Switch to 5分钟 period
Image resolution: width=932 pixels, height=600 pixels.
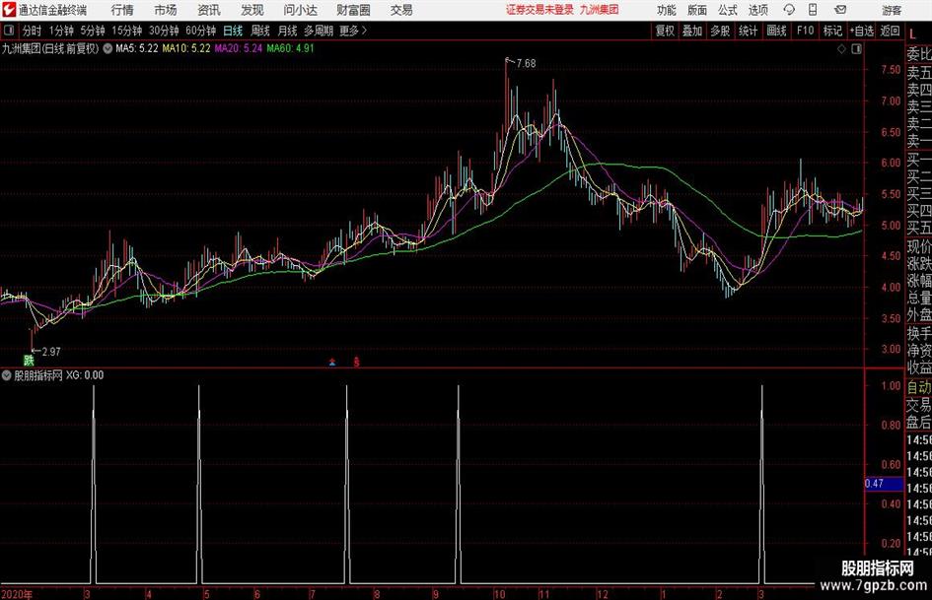tap(93, 31)
